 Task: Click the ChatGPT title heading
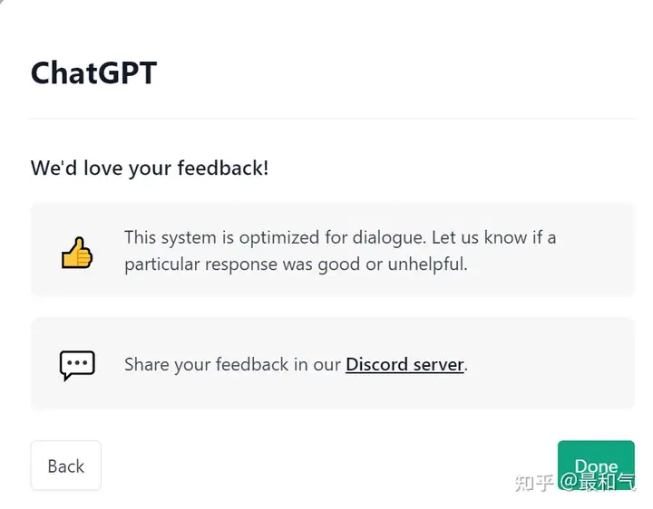tap(93, 73)
